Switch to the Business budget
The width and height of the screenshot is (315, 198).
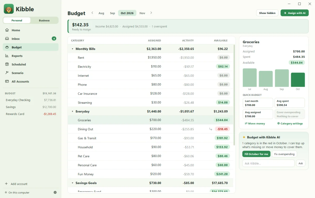point(44,20)
